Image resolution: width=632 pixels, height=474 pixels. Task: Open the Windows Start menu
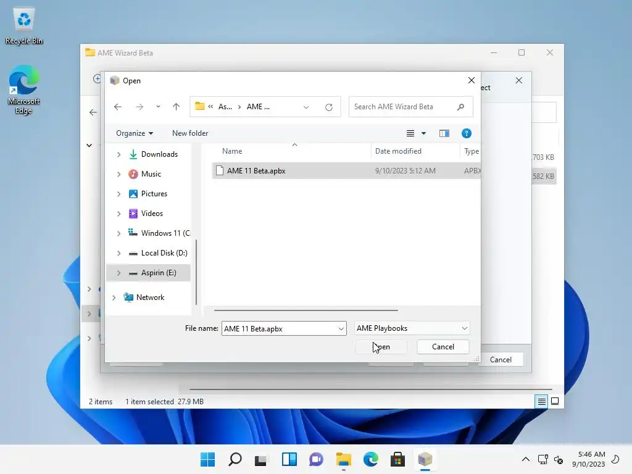tap(208, 459)
